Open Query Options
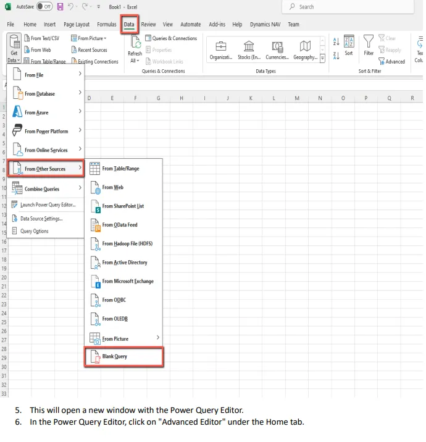This screenshot has height=442, width=426. click(x=46, y=231)
